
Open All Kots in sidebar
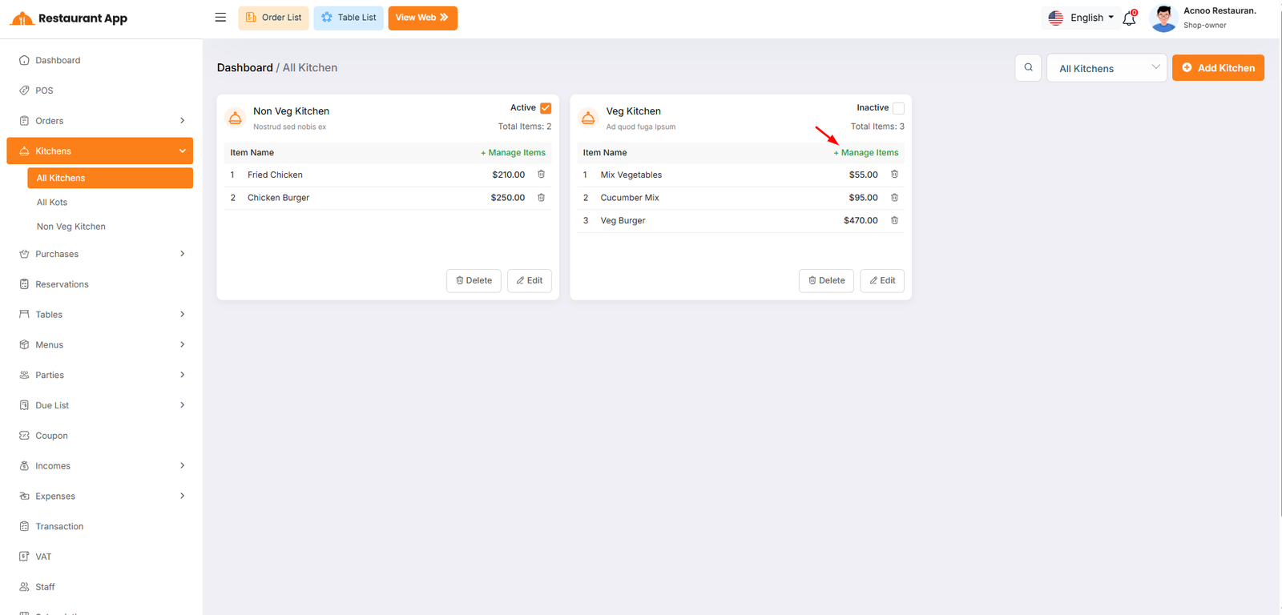coord(52,203)
